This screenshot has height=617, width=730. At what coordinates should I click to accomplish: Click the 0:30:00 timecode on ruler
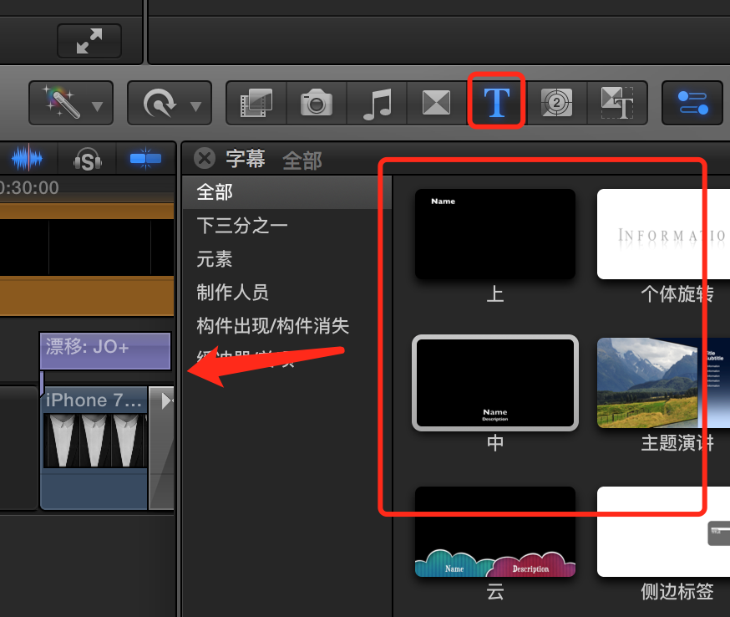click(x=29, y=188)
